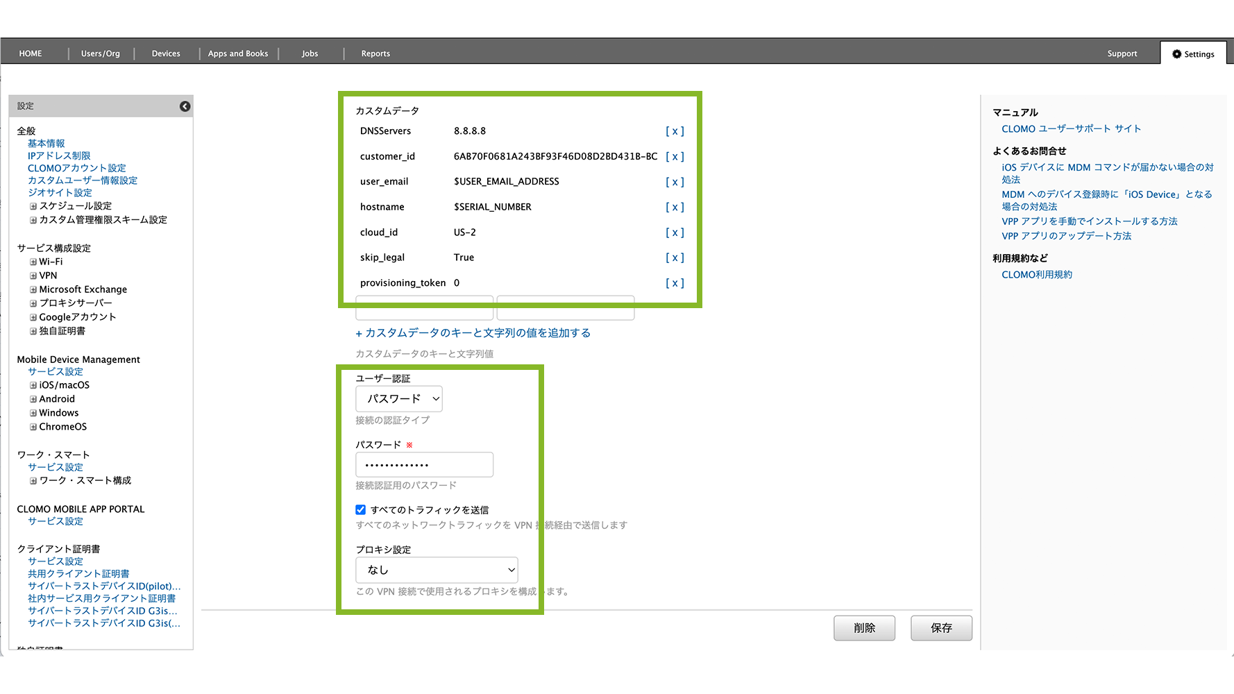This screenshot has height=694, width=1234.
Task: Remove the cloud_id custom data entry
Action: [674, 232]
